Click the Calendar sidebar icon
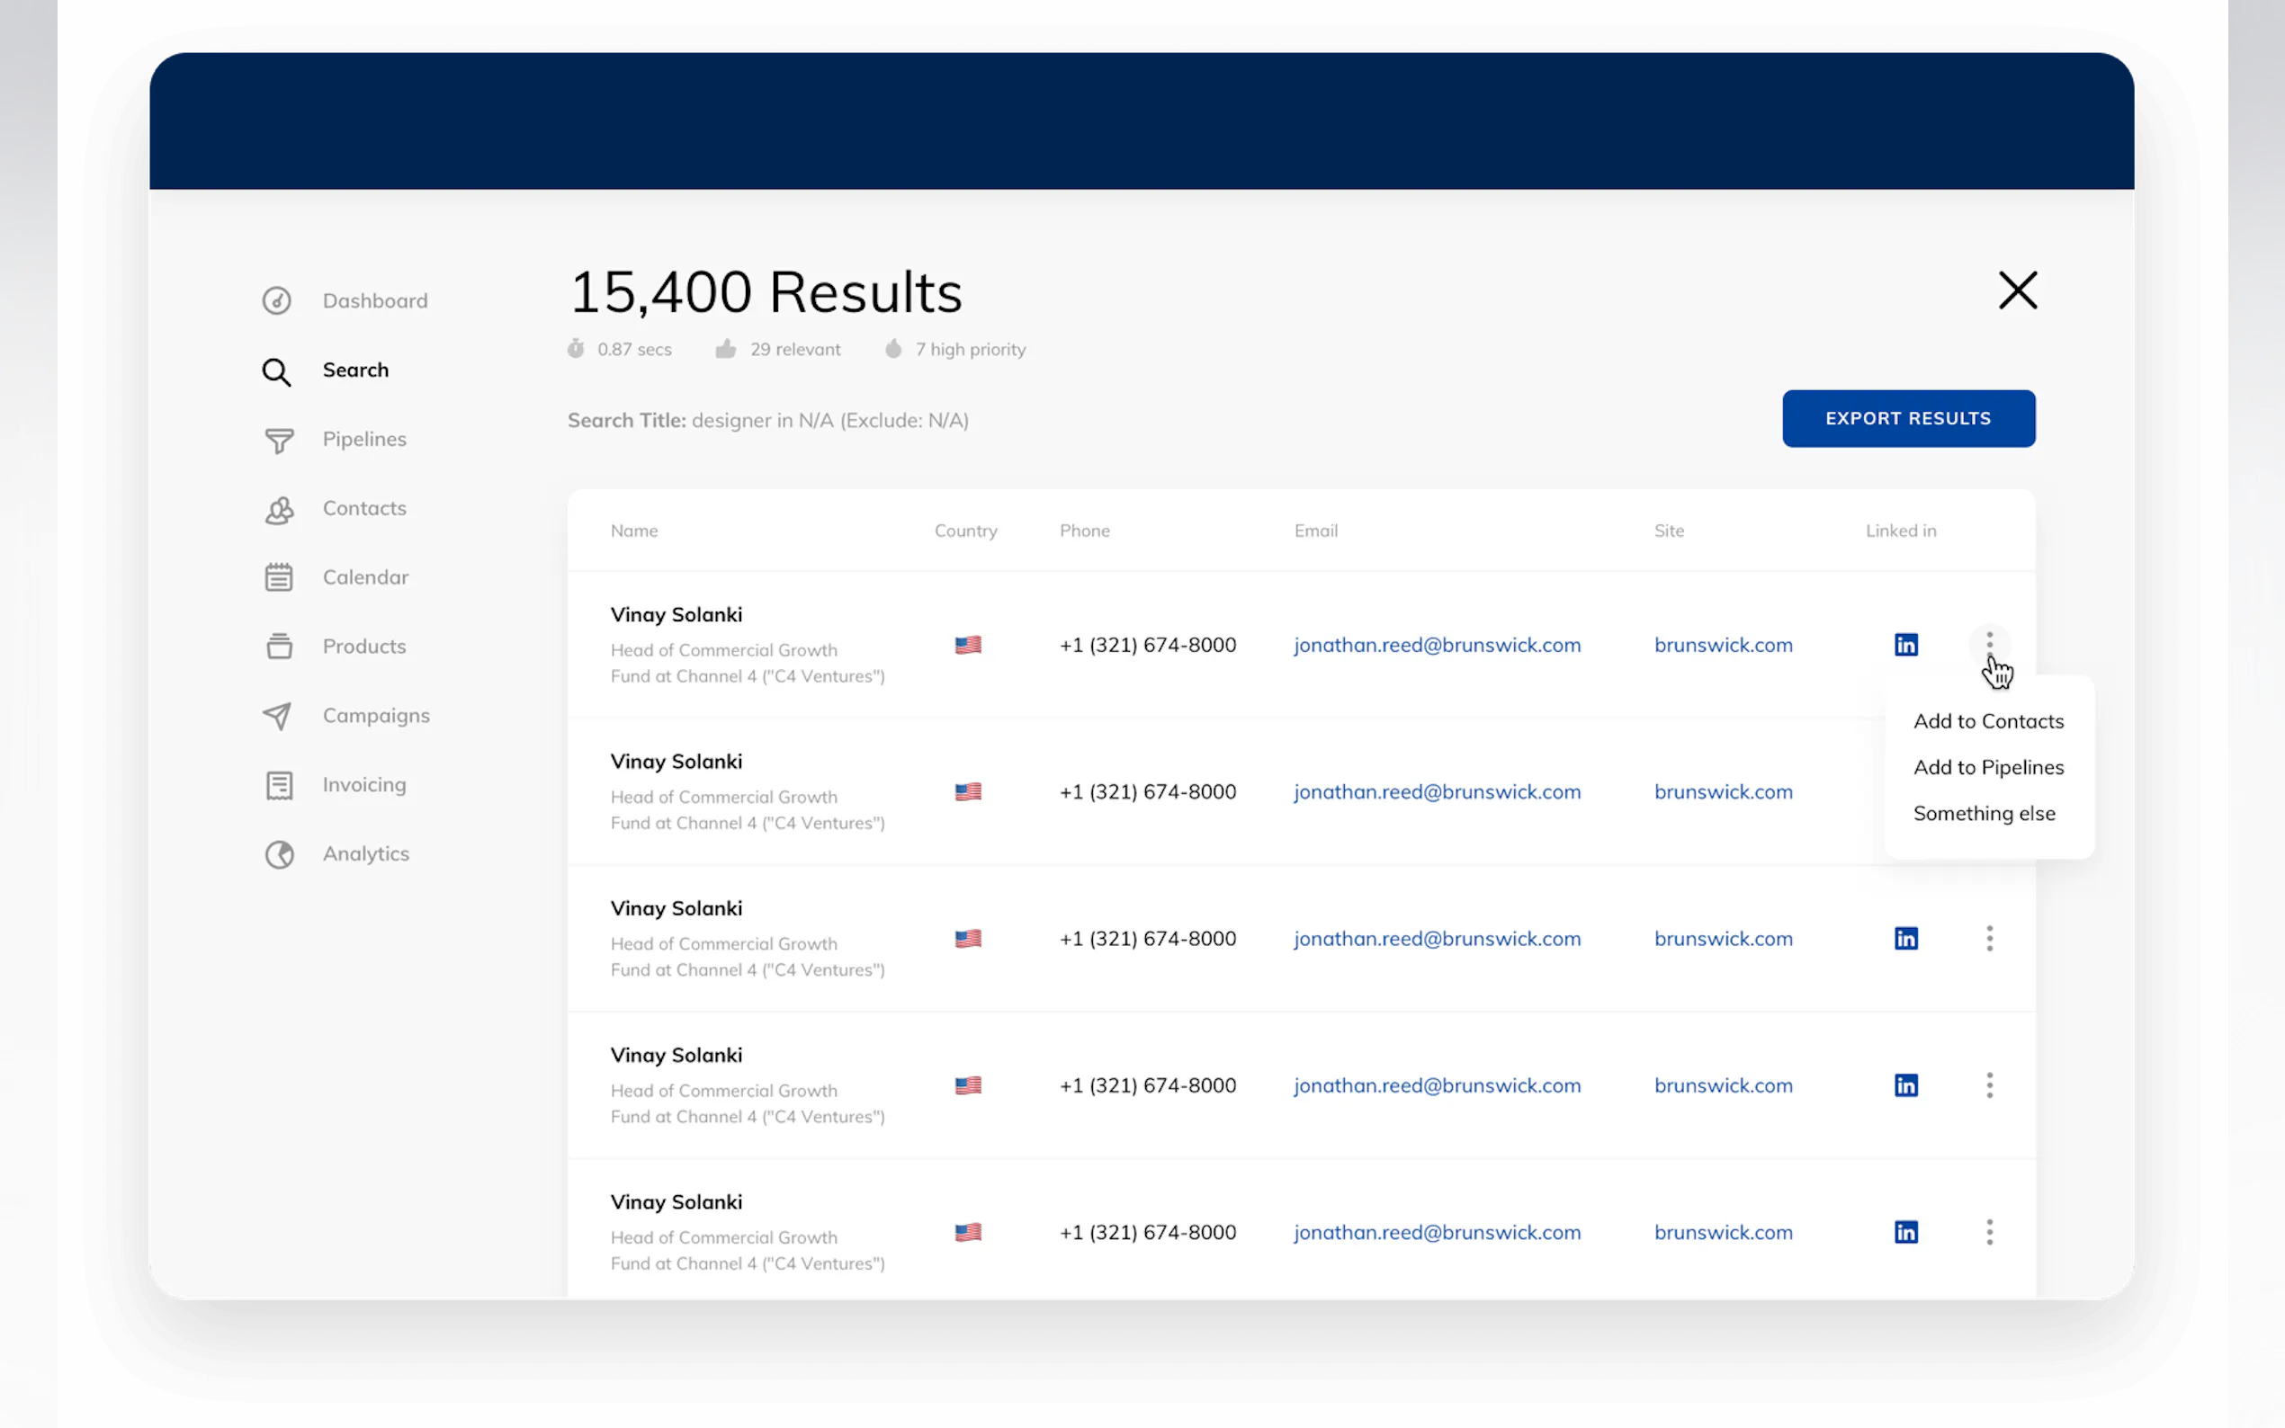This screenshot has height=1428, width=2285. pos(279,577)
